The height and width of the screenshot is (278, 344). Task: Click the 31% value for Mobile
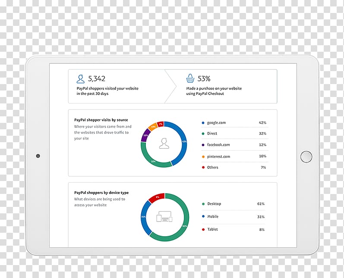pyautogui.click(x=261, y=217)
